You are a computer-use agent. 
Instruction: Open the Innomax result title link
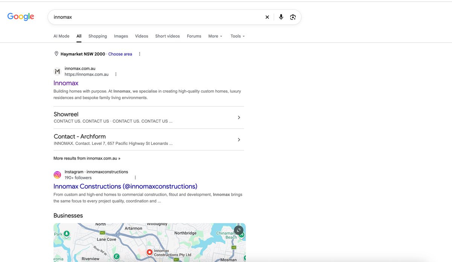[x=66, y=83]
